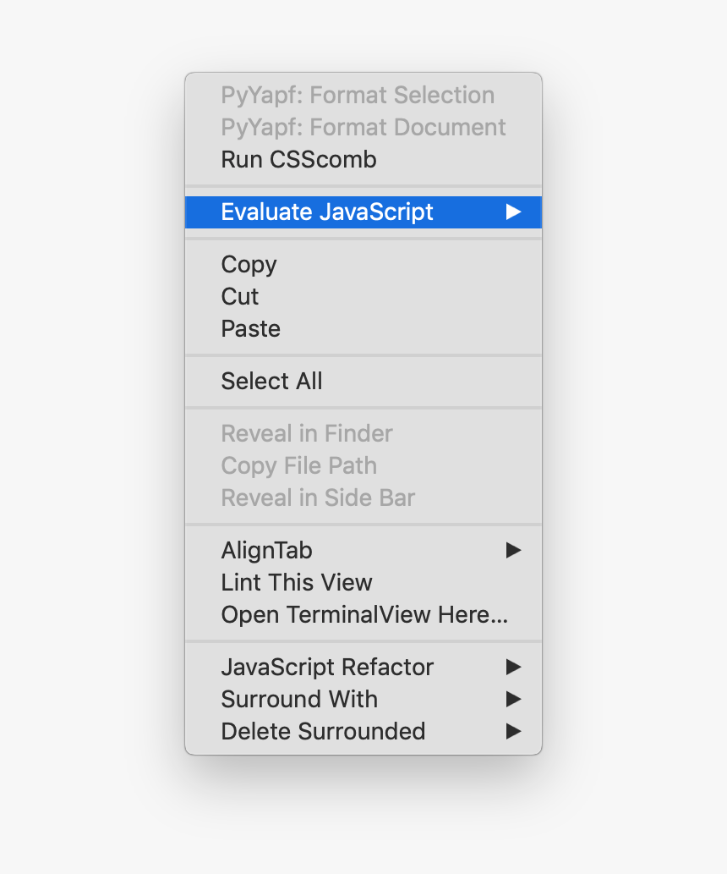Click the Copy menu item
This screenshot has height=874, width=727.
pos(363,264)
